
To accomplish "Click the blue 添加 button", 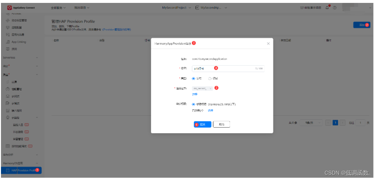I will pyautogui.click(x=362, y=25).
